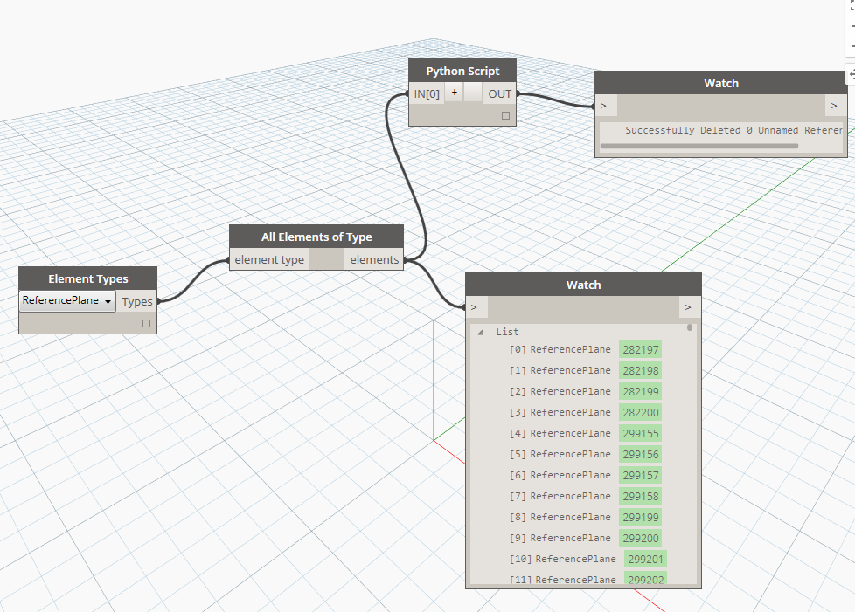Screen dimensions: 855x612
Task: Toggle the checkbox at bottom of Element Types node
Action: point(146,323)
